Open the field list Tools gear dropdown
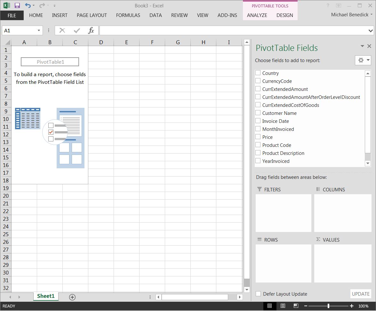Viewport: 376px width, 311px height. pyautogui.click(x=363, y=60)
